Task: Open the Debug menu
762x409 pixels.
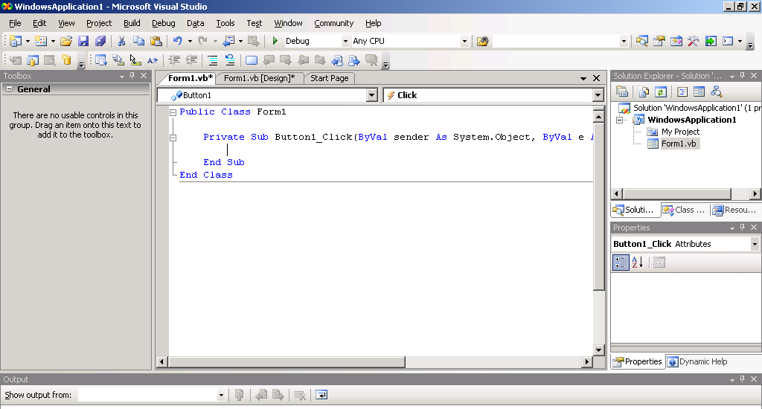Action: click(x=163, y=23)
